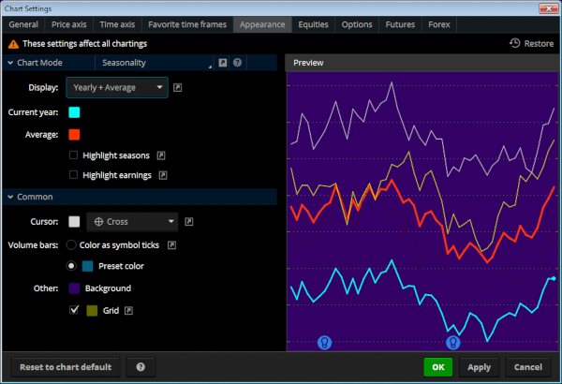Click the Restore link at top right

pyautogui.click(x=530, y=43)
